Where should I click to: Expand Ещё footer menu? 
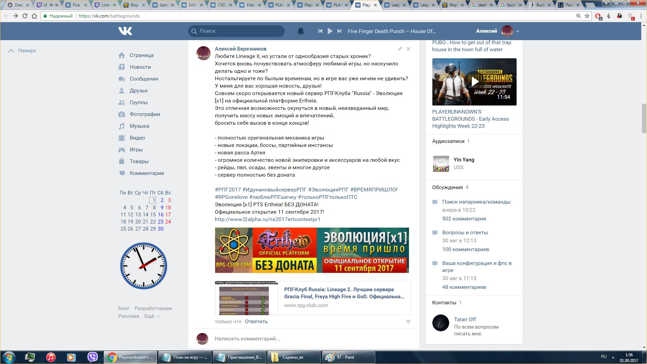pyautogui.click(x=152, y=316)
